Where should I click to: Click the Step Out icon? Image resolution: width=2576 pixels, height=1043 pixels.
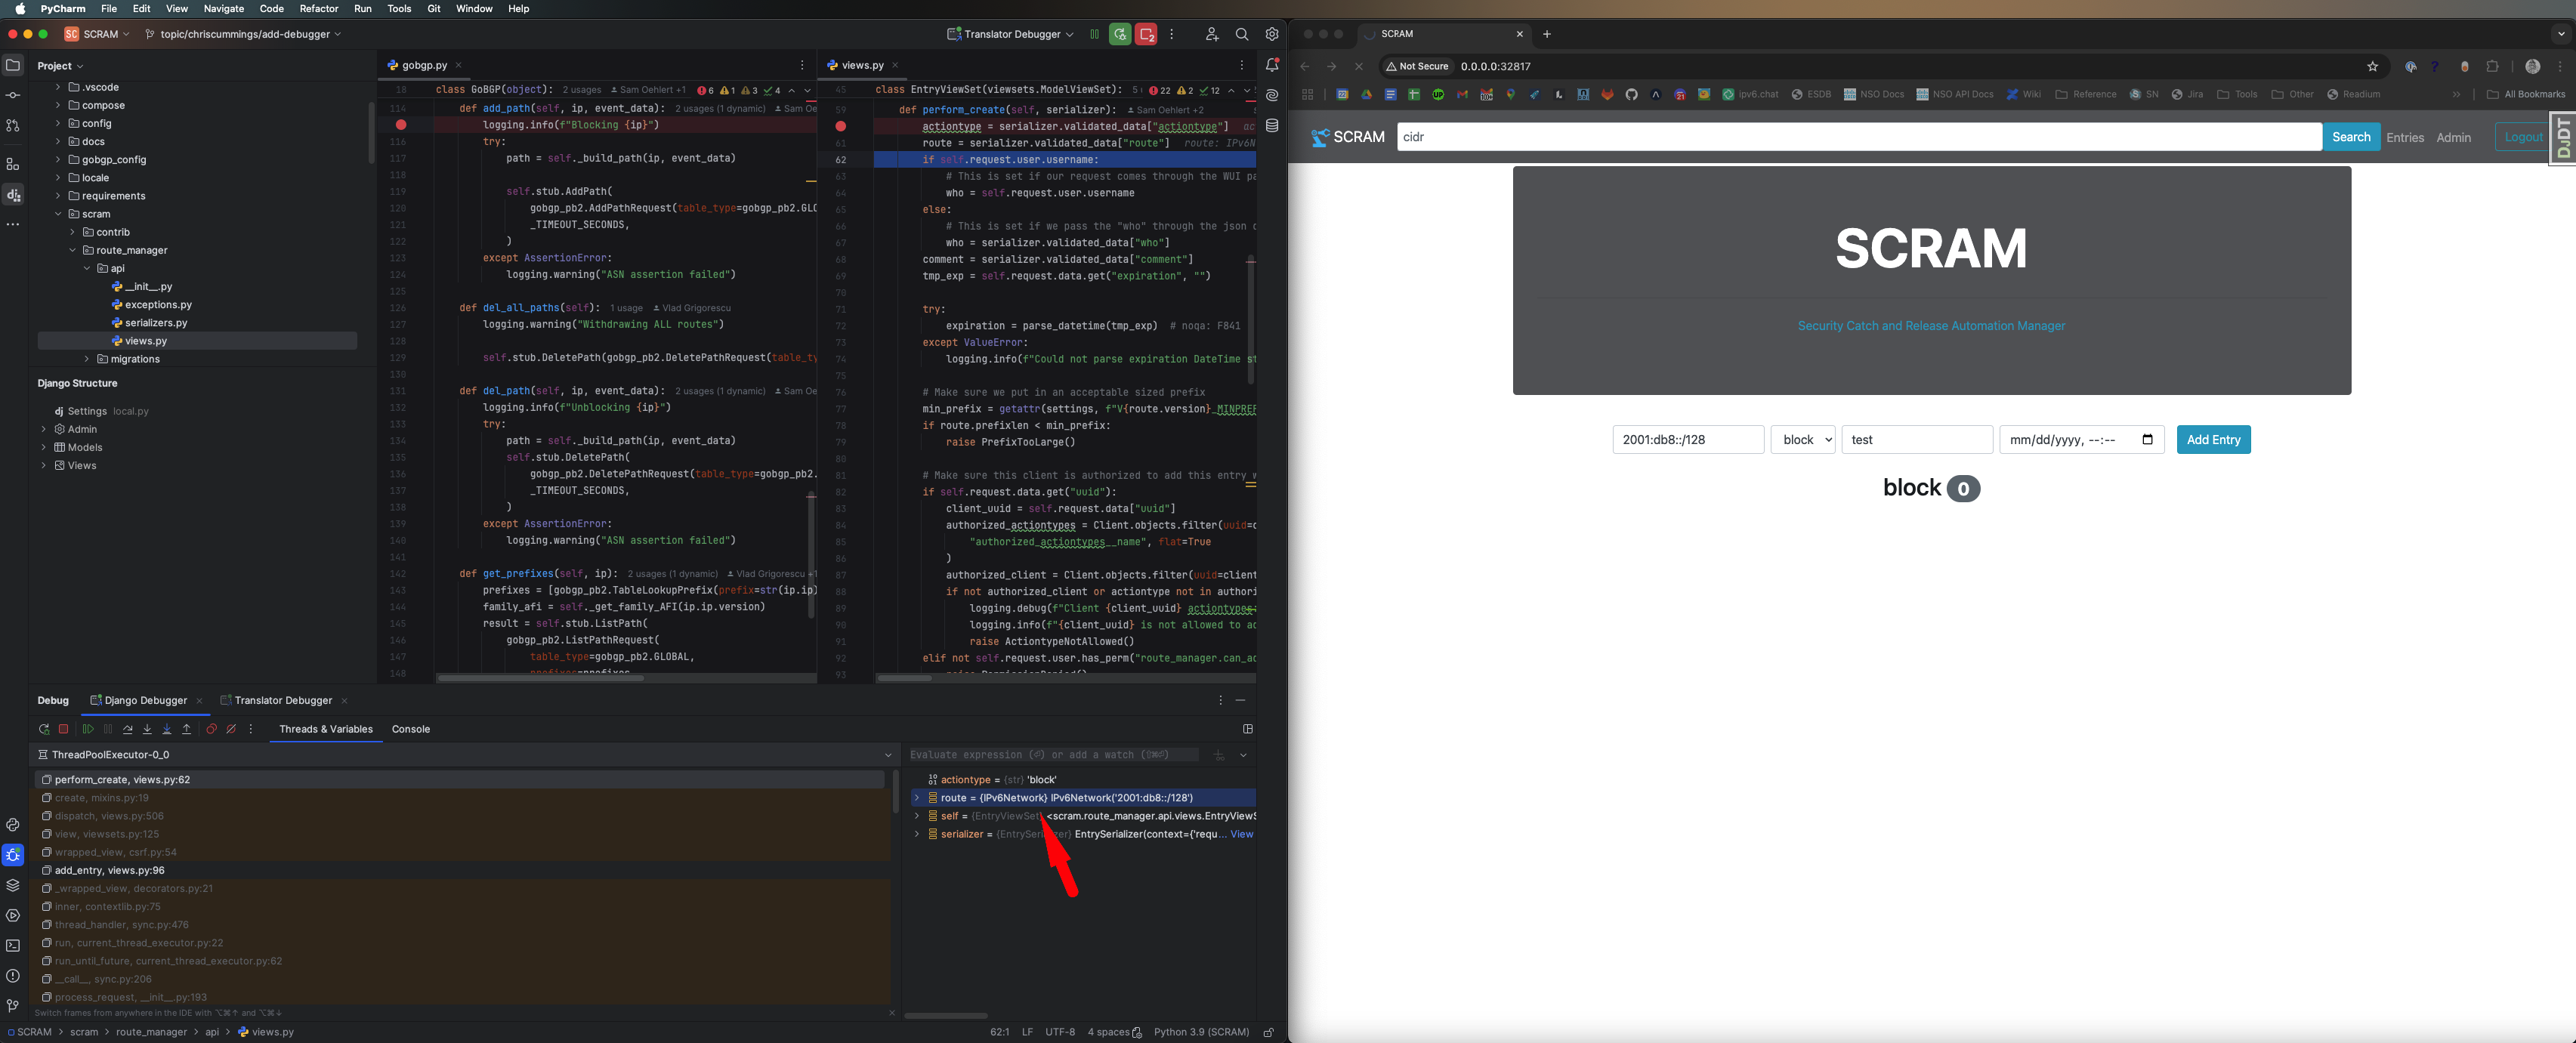[186, 729]
